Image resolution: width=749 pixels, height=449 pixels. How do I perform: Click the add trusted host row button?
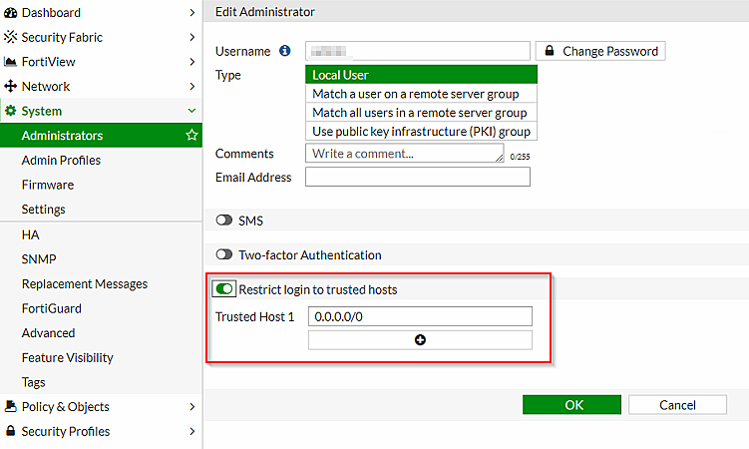(420, 340)
